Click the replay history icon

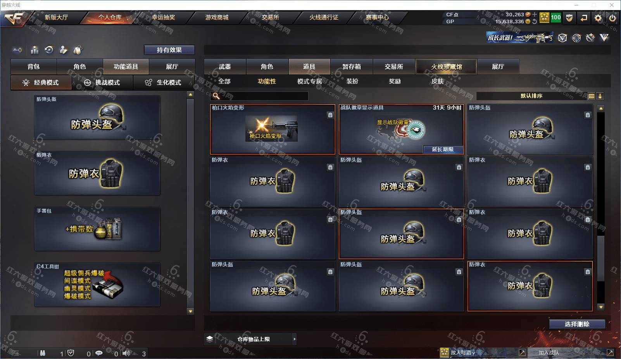(x=49, y=50)
